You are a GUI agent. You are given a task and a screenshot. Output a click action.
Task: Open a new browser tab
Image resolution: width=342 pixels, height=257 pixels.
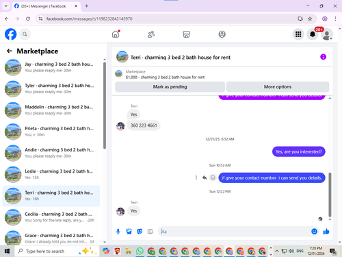tap(87, 6)
